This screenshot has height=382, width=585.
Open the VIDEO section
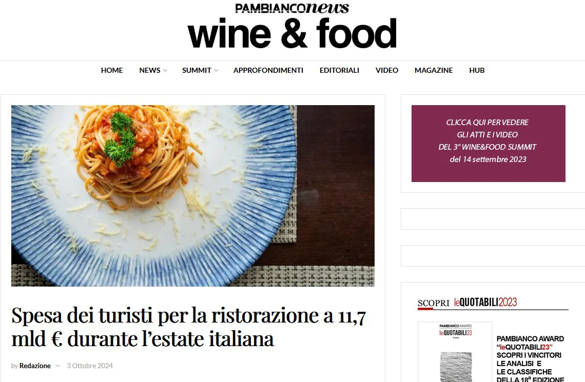tap(387, 70)
